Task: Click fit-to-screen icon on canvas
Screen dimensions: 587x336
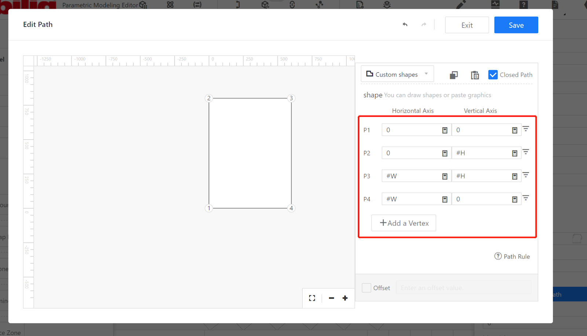Action: (312, 298)
